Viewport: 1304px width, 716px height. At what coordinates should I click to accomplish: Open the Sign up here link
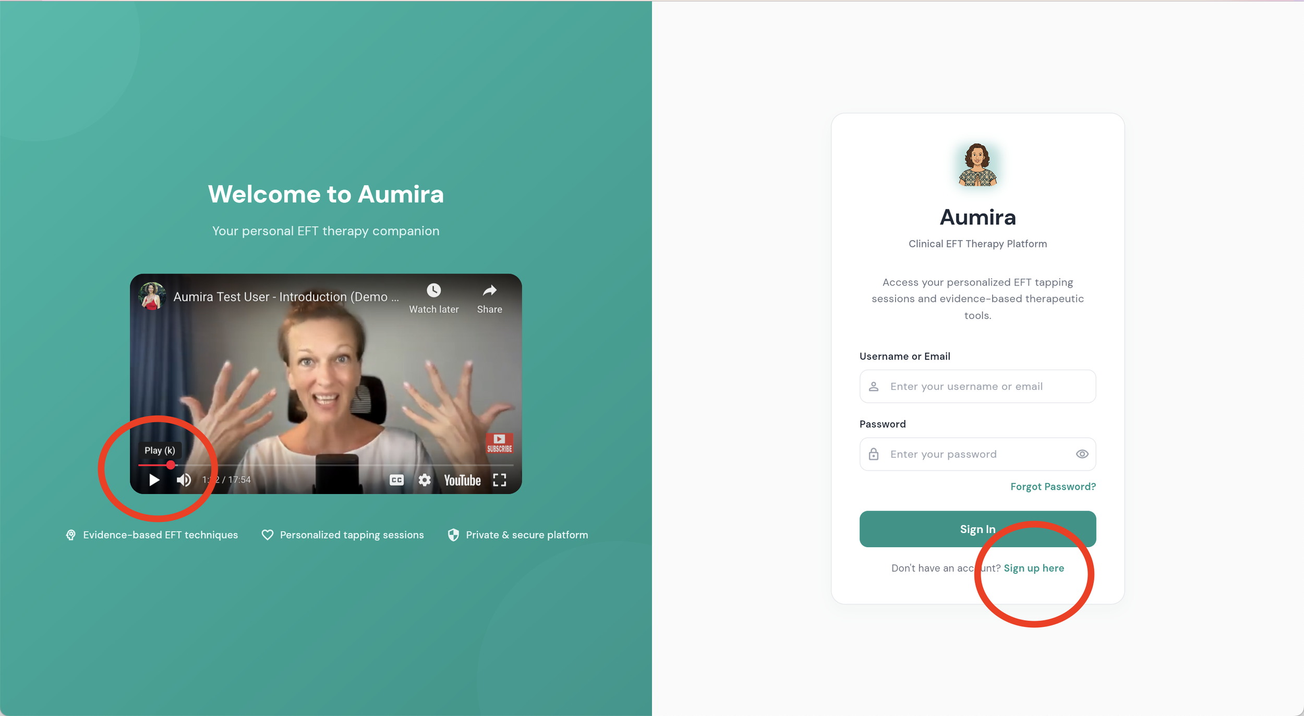coord(1034,568)
